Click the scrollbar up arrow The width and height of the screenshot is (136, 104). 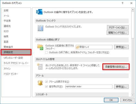point(133,10)
